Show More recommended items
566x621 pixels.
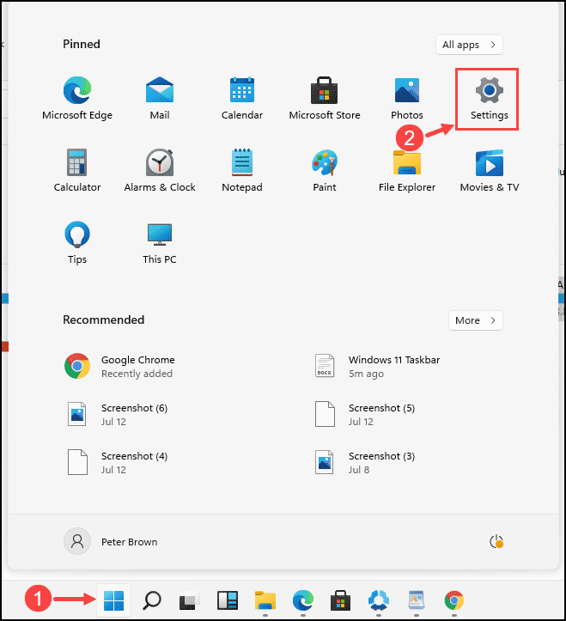point(475,320)
